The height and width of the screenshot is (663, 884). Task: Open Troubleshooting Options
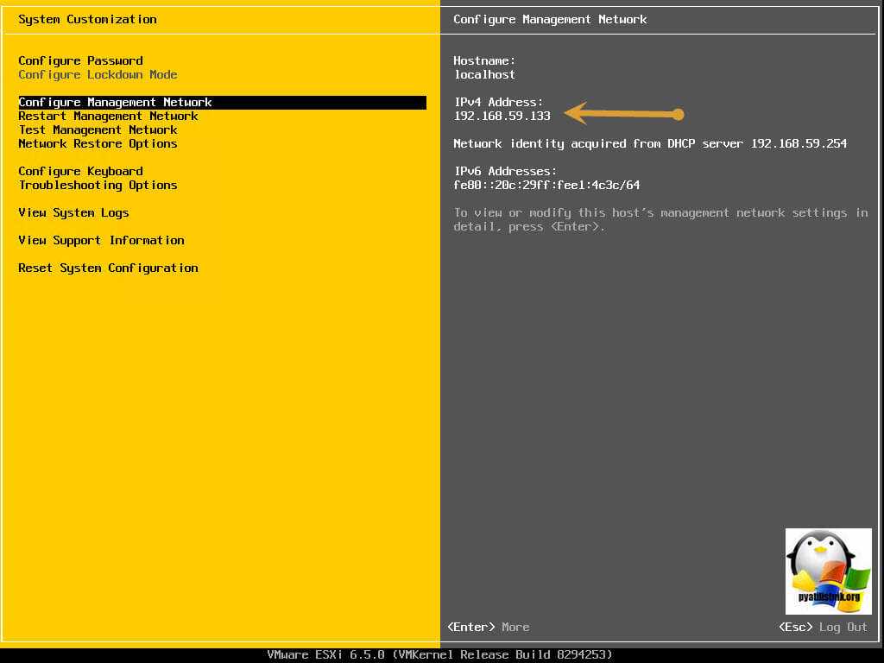[98, 185]
